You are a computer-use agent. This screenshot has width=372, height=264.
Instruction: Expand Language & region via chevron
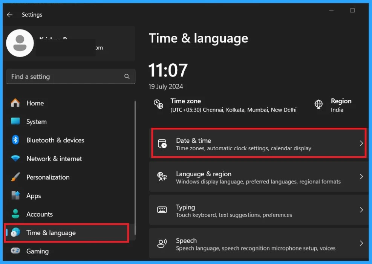361,177
